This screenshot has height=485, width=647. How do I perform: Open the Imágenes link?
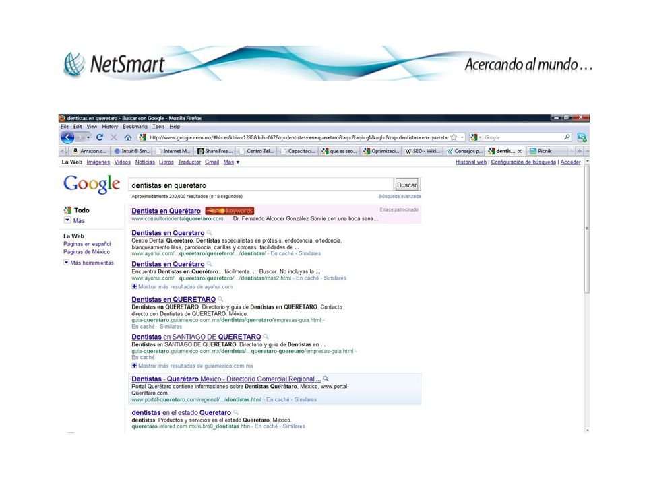(x=98, y=162)
